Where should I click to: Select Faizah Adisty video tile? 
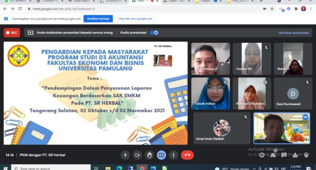click(x=211, y=93)
